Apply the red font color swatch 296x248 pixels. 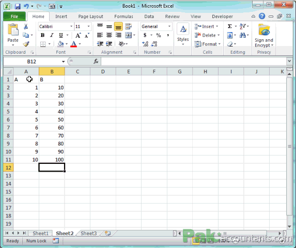74,44
